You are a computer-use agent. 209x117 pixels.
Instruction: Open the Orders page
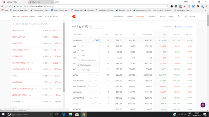point(130,17)
